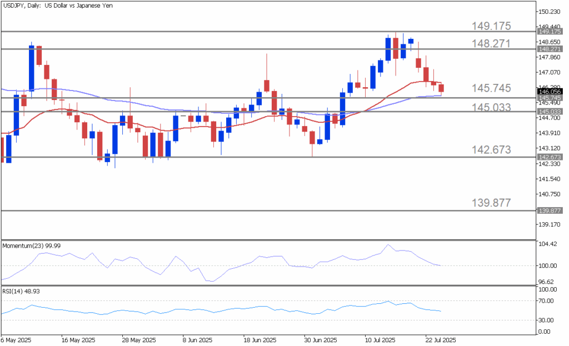569x346 pixels.
Task: Click the 139.170 value on price axis
Action: 550,225
